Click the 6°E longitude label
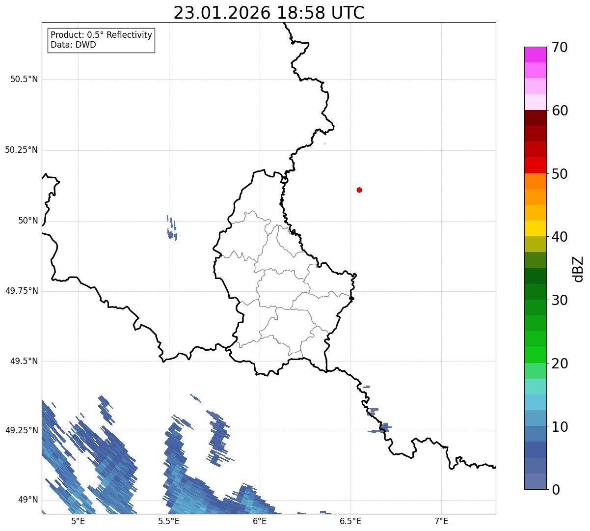 (x=260, y=521)
